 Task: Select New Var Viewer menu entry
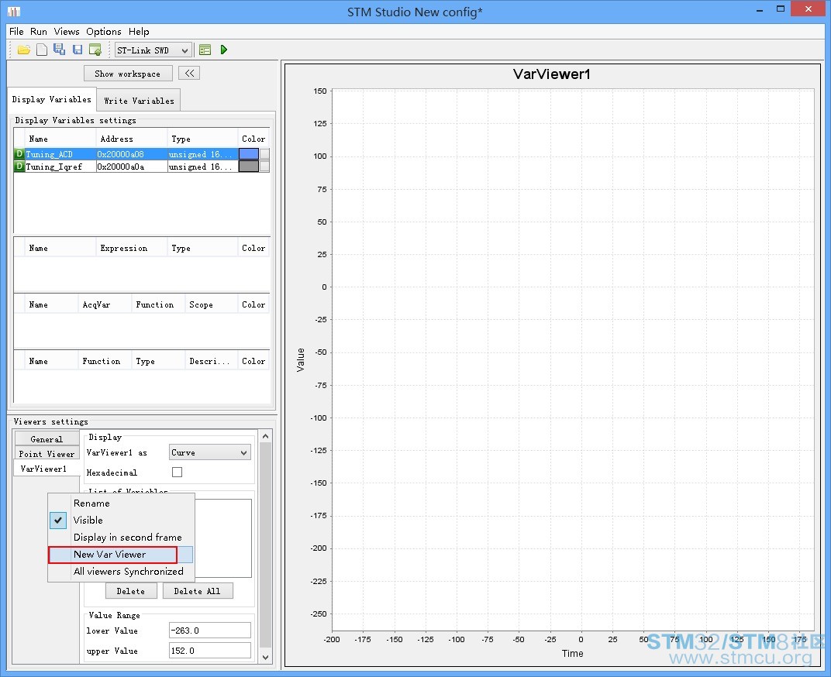[120, 555]
